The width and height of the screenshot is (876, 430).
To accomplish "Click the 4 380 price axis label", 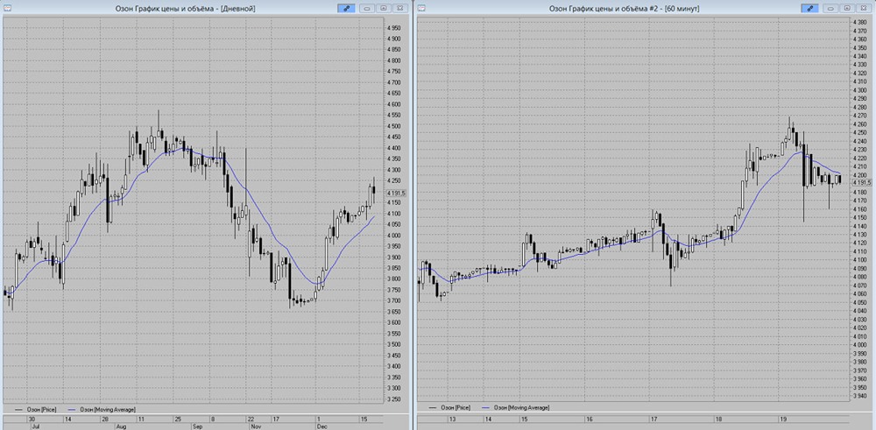I will [858, 22].
